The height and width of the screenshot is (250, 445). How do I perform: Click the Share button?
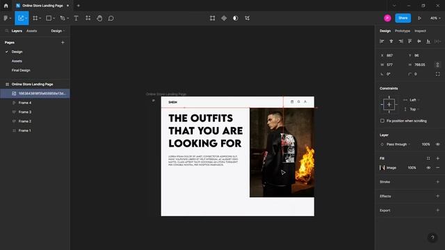point(403,18)
